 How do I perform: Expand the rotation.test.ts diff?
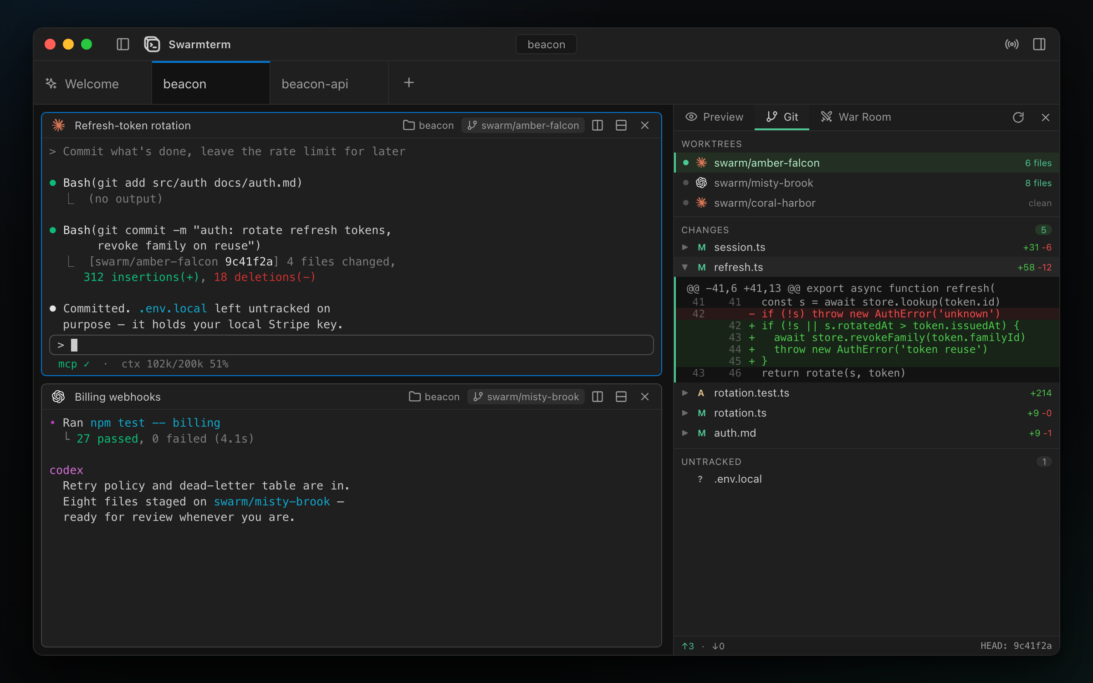pos(685,392)
